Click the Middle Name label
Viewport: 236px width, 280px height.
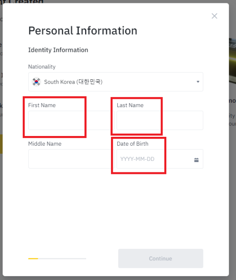[45, 144]
